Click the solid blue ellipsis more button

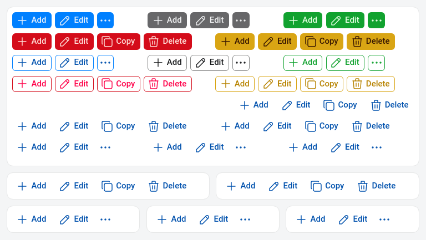(x=105, y=21)
